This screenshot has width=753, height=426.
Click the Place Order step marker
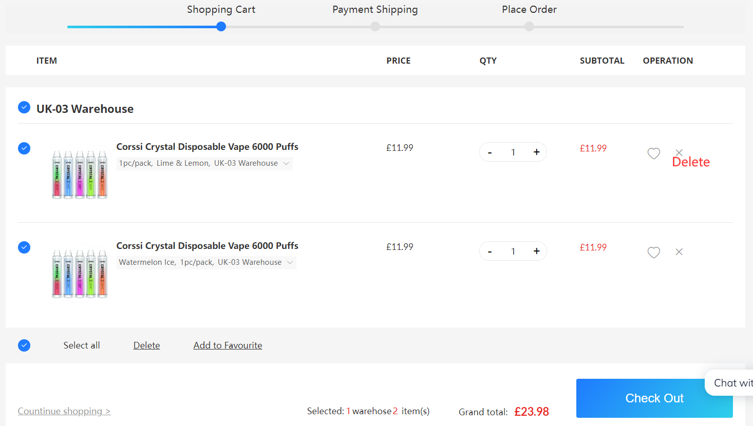tap(530, 27)
